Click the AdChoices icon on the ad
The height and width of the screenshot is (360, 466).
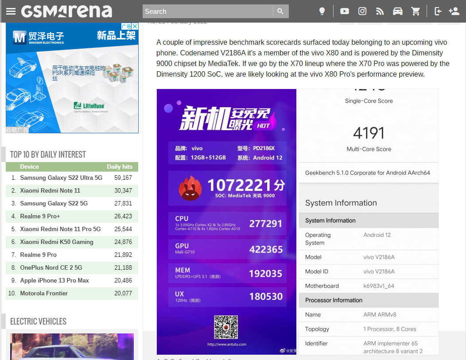(126, 26)
